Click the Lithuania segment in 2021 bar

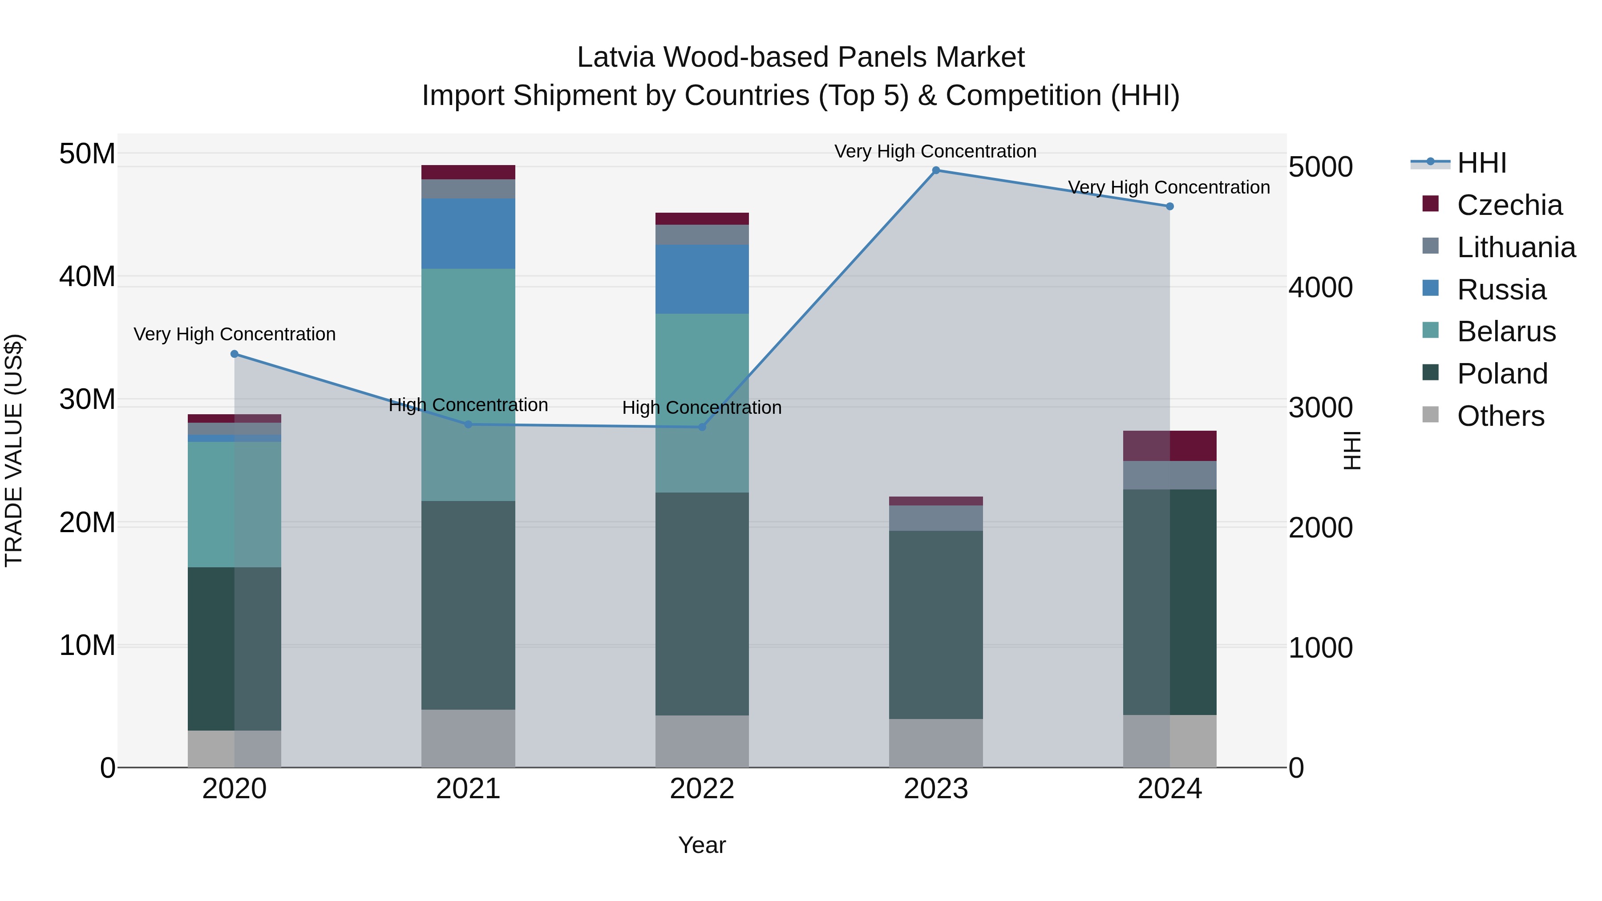click(468, 189)
